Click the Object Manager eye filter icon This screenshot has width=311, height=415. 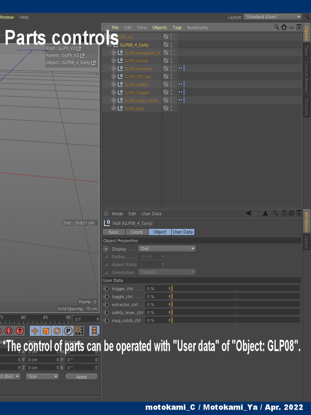tap(292, 28)
